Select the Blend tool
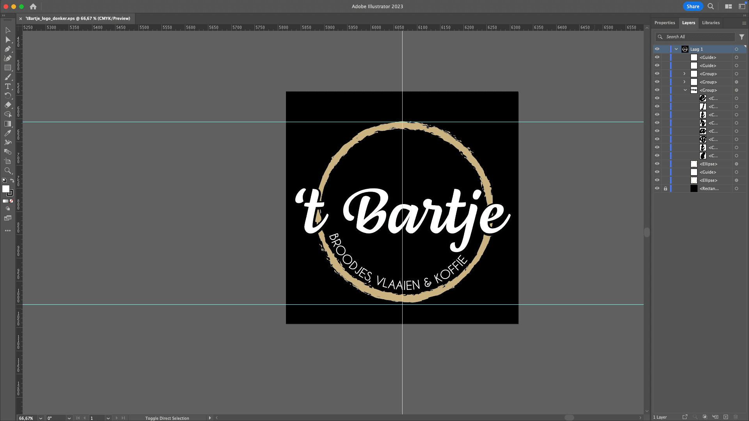This screenshot has height=421, width=749. tap(8, 152)
